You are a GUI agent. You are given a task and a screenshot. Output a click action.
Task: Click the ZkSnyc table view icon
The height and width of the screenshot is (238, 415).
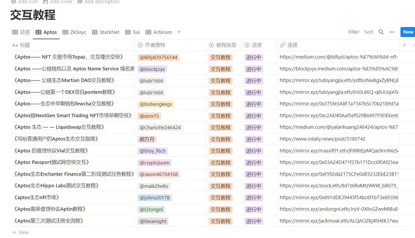click(x=65, y=32)
